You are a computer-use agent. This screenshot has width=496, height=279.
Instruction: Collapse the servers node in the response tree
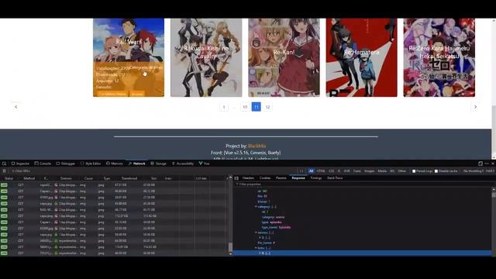(256, 232)
